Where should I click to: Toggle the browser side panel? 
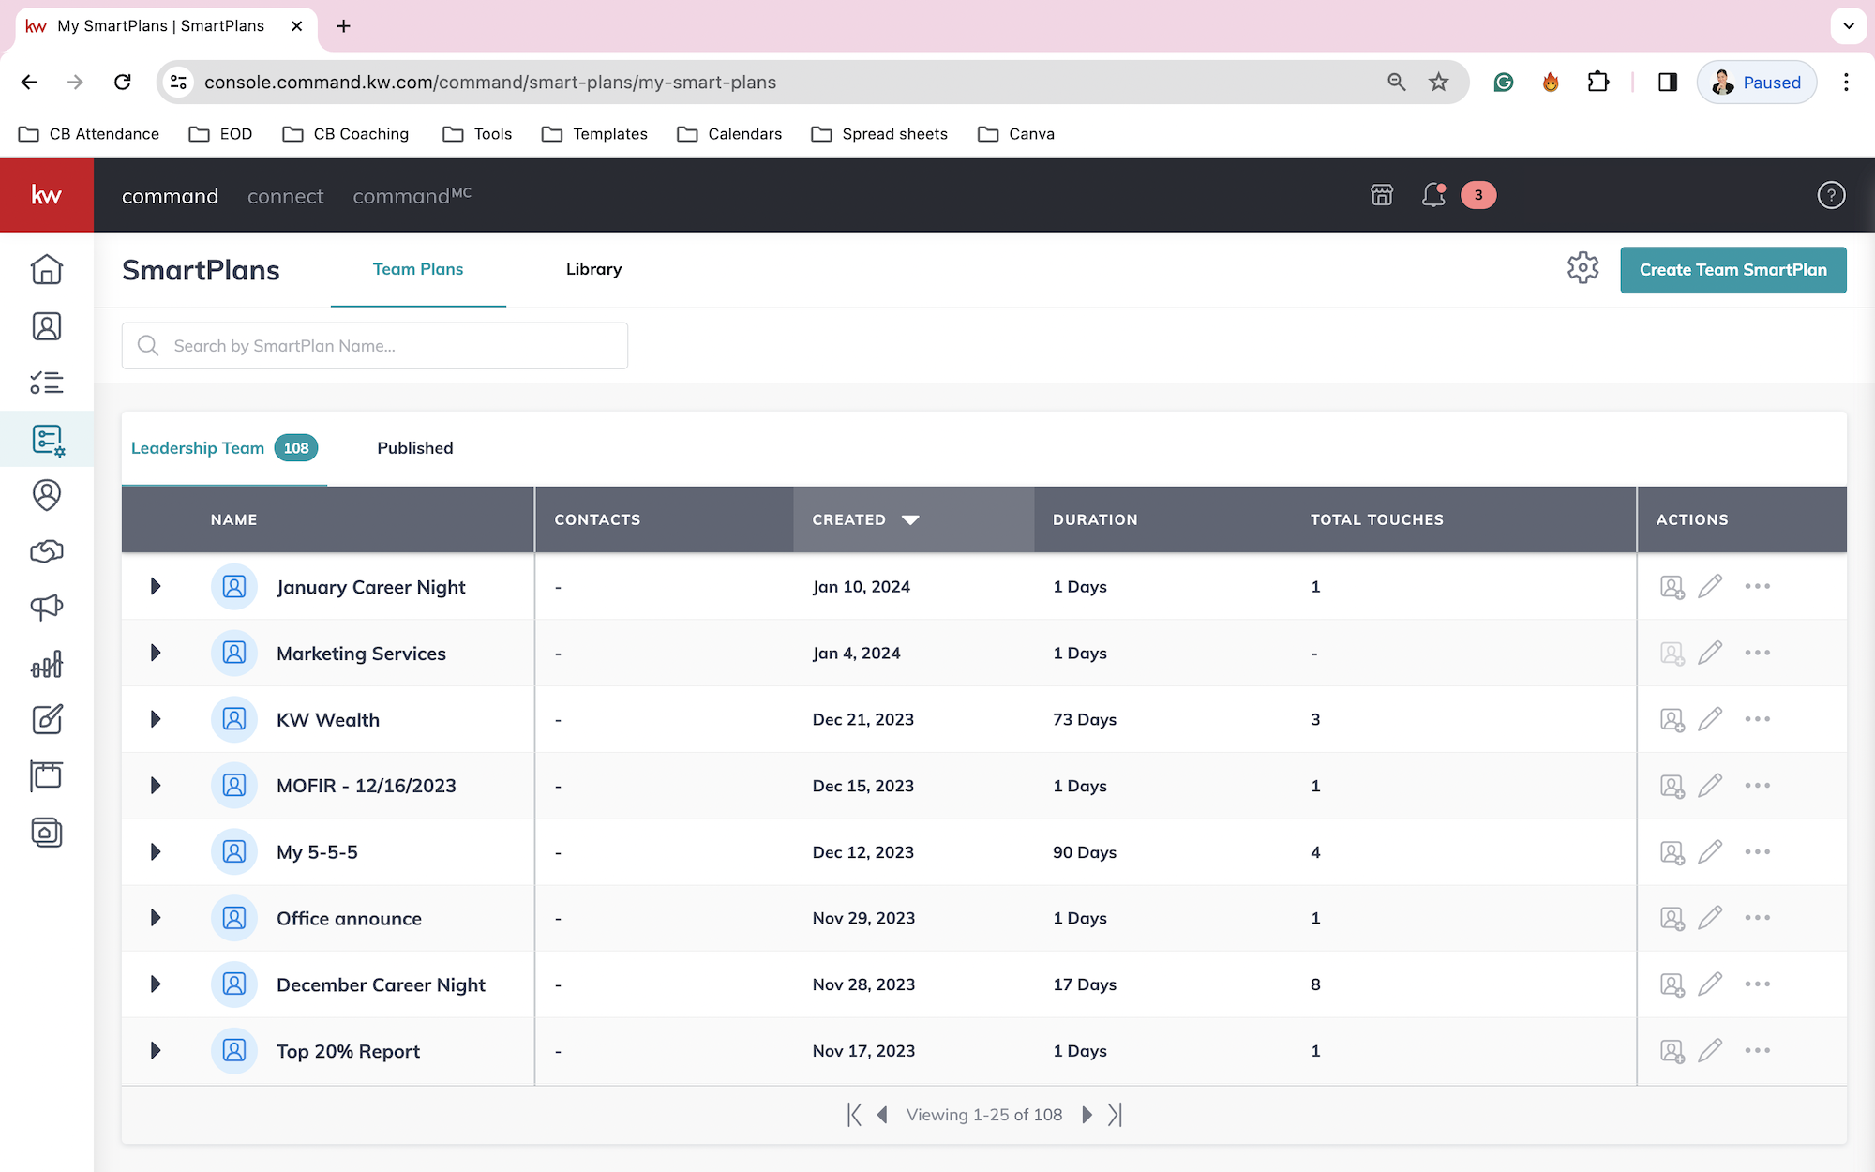click(x=1668, y=83)
